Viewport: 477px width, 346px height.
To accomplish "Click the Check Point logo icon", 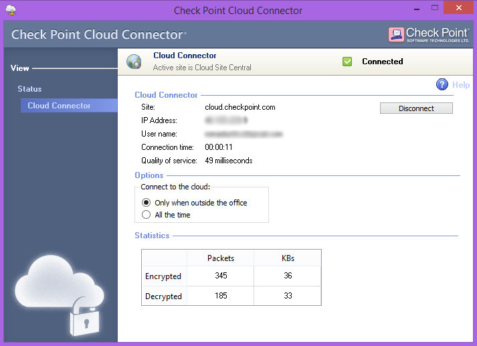I will (x=396, y=34).
